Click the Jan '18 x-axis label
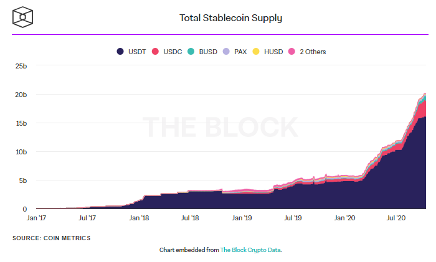 click(x=138, y=218)
